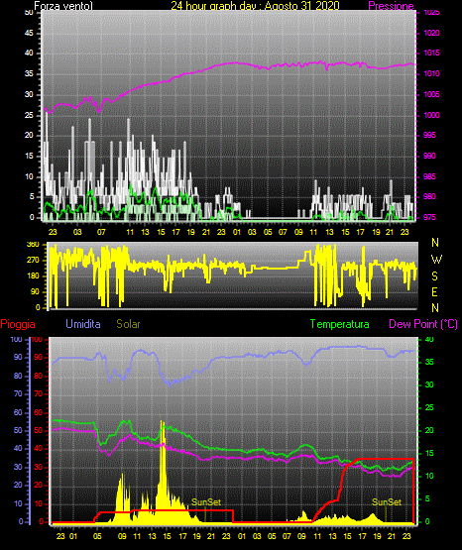Click the lower 'N' compass letter
Viewport: 462px width, 550px height.
(435, 307)
